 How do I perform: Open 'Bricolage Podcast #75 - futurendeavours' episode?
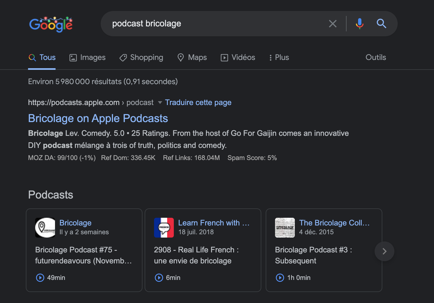[84, 255]
